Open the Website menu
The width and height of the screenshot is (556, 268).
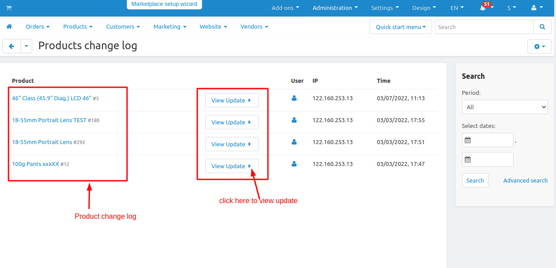(213, 26)
